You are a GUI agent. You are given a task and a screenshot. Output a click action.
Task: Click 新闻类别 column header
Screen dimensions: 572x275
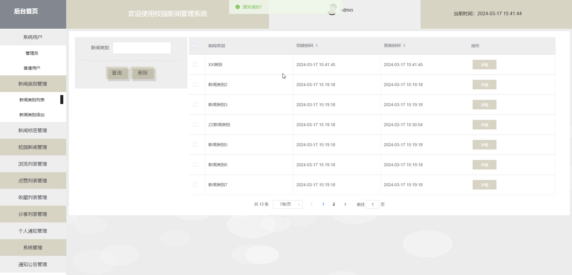point(216,46)
